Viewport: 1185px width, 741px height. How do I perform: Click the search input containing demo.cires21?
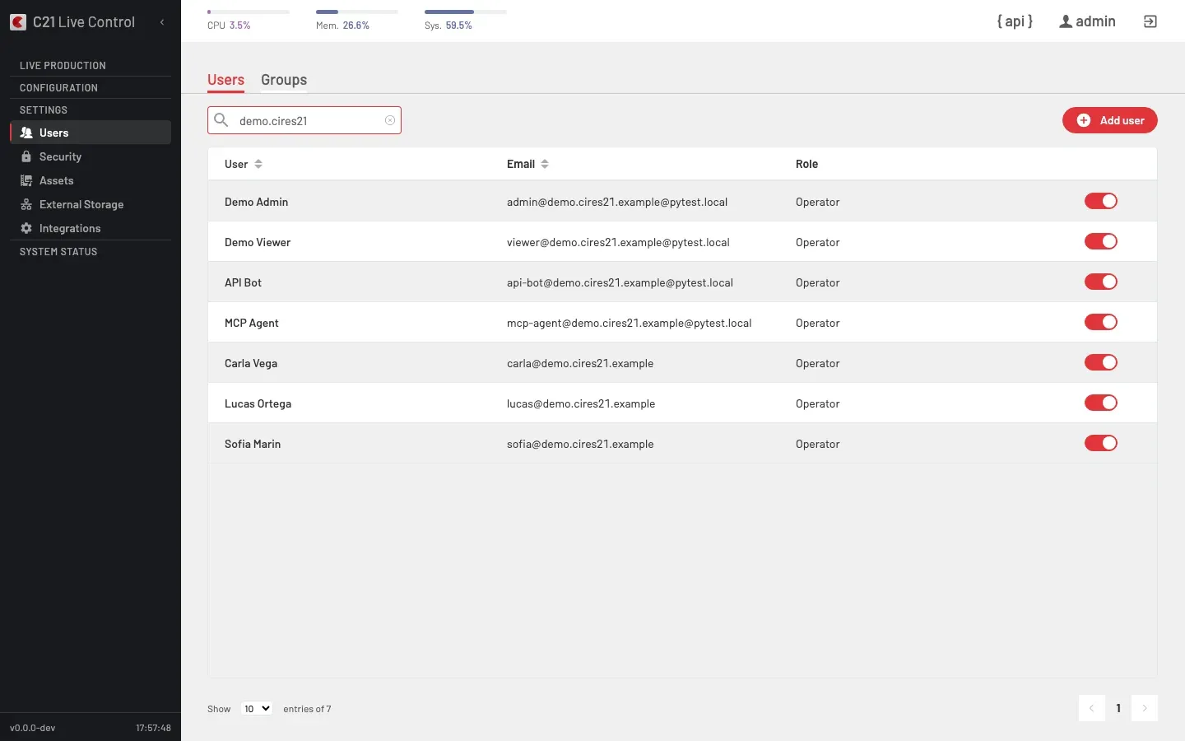point(304,120)
